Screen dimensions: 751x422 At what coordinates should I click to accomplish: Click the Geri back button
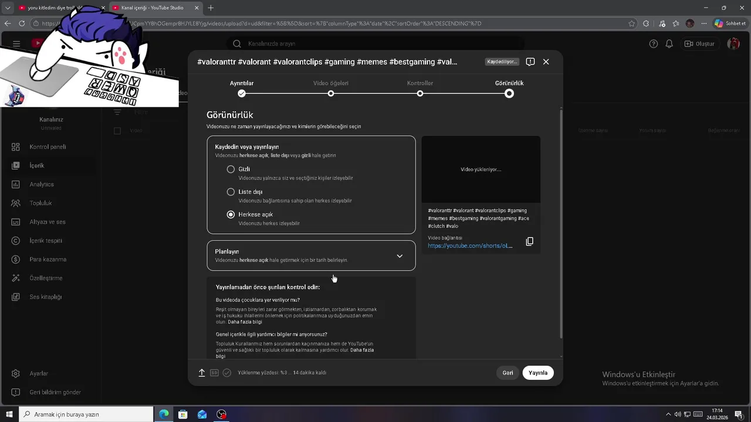click(508, 373)
